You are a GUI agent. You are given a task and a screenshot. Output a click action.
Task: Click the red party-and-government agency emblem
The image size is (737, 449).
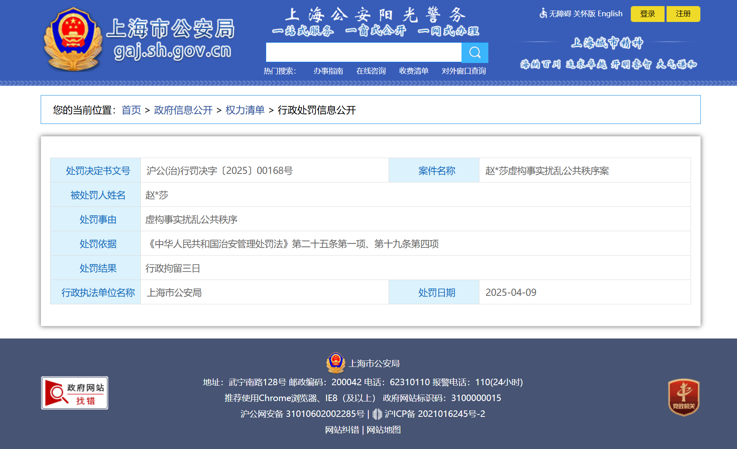pos(684,397)
